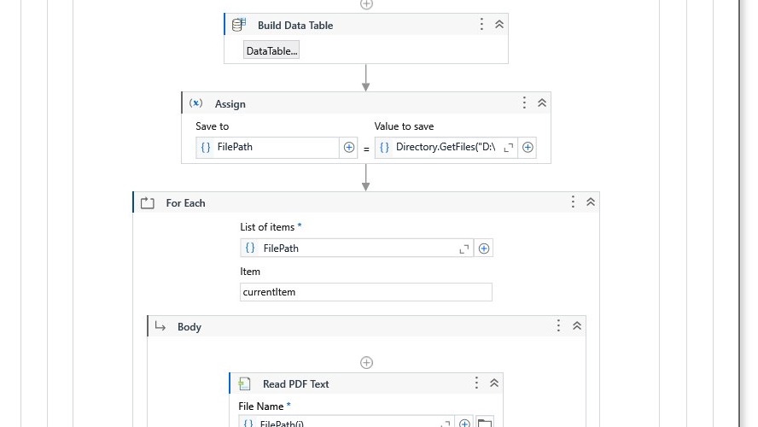The image size is (758, 427).
Task: Click the currentItem Item field
Action: pos(365,292)
